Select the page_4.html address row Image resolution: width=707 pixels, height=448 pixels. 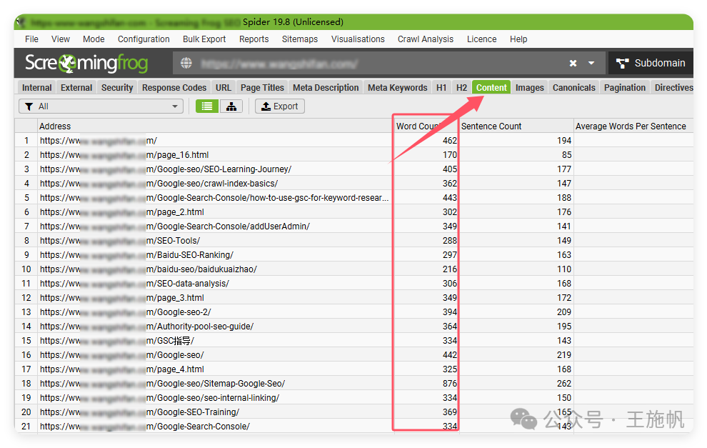215,369
